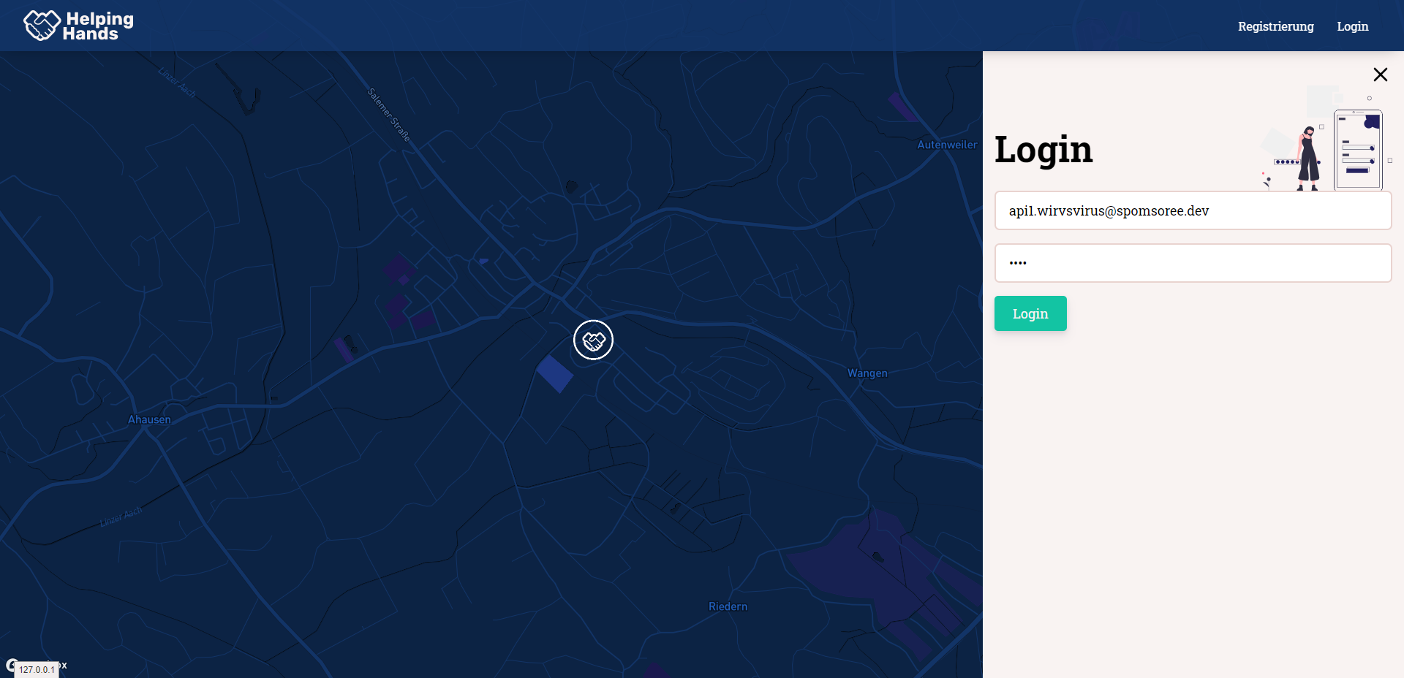This screenshot has width=1404, height=678.
Task: Close the Login side panel
Action: coord(1380,75)
